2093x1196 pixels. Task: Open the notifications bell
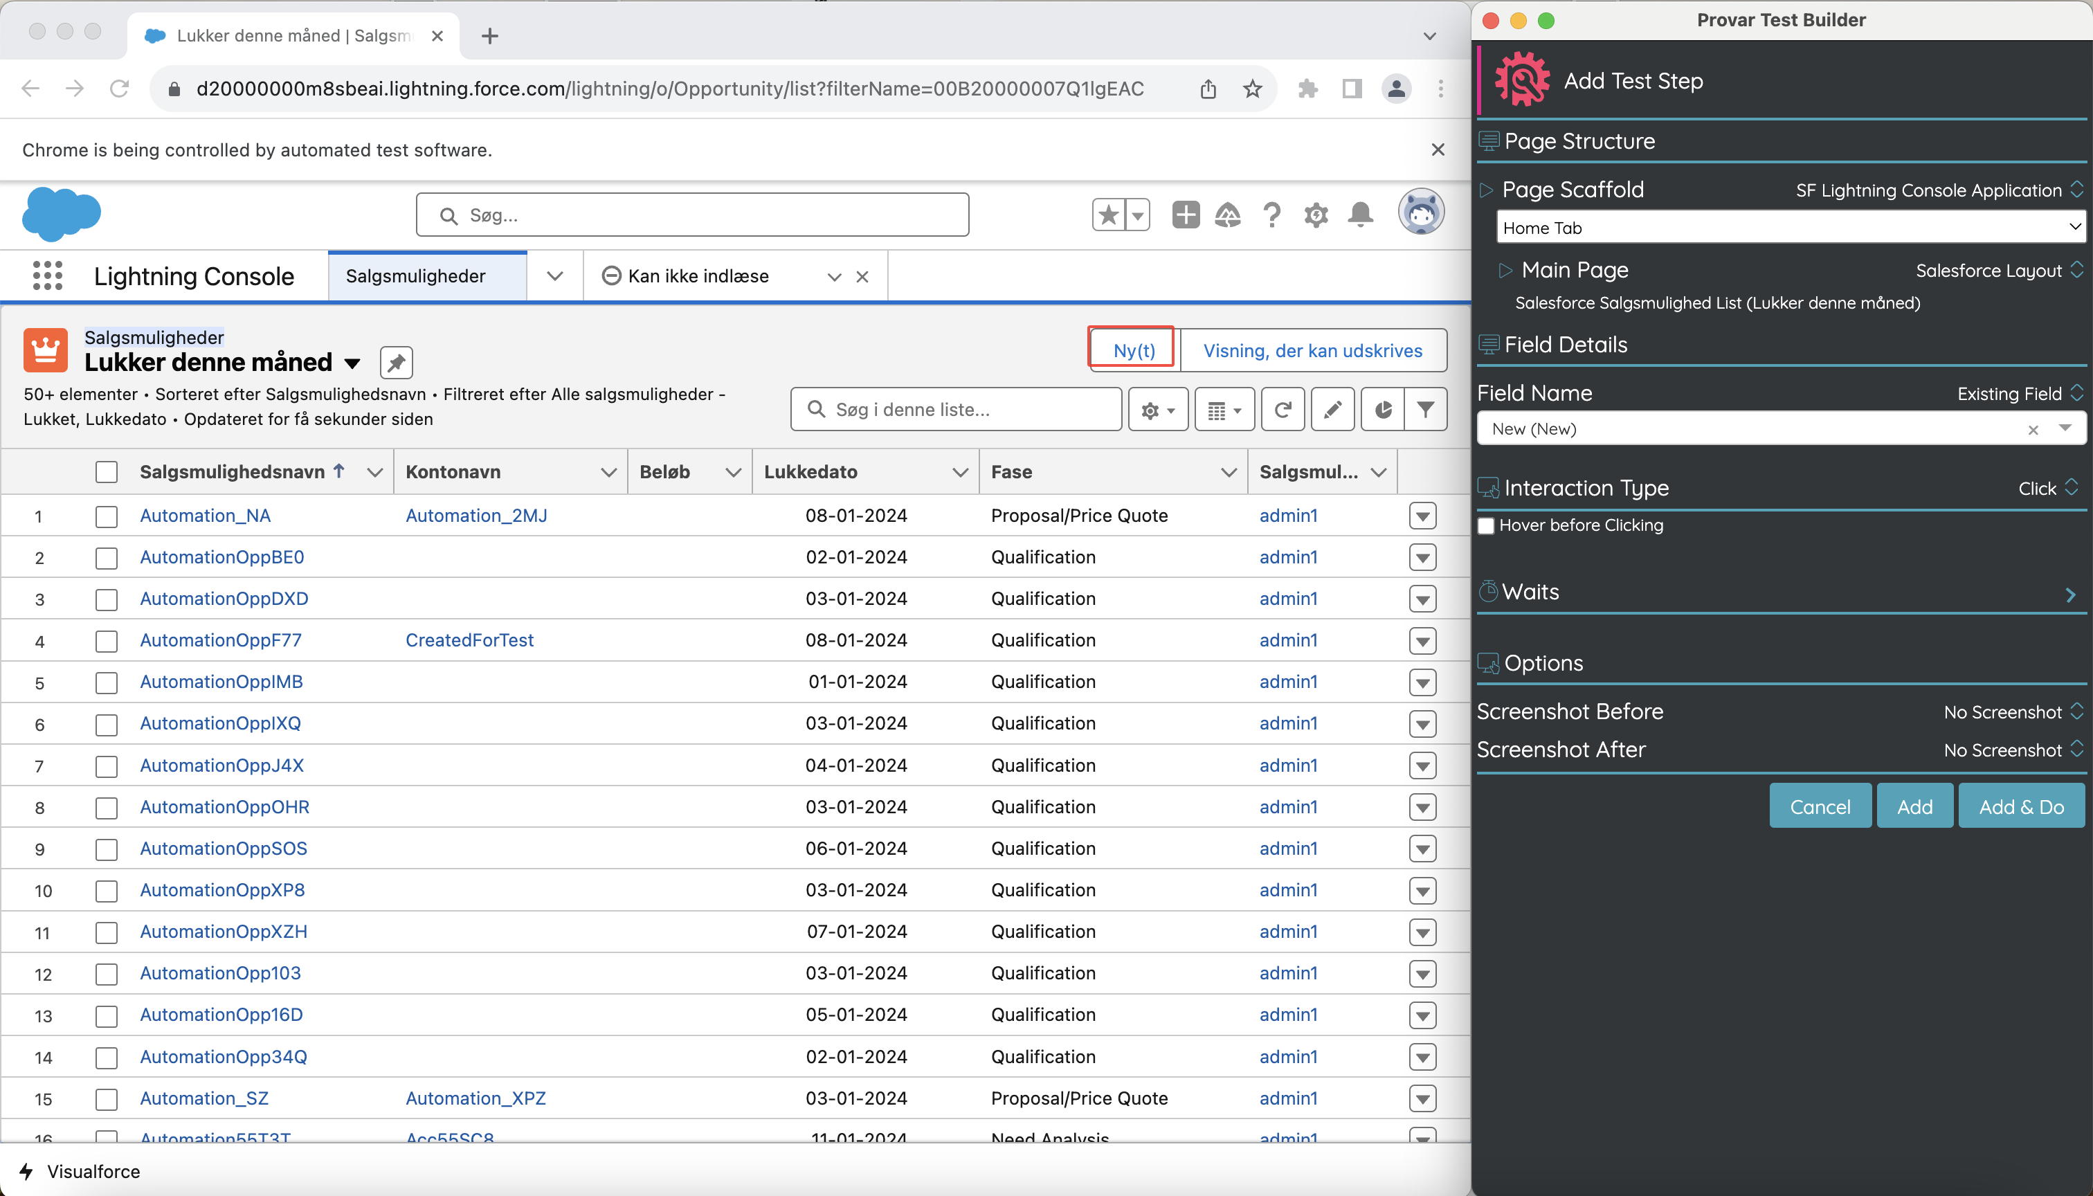(x=1361, y=215)
